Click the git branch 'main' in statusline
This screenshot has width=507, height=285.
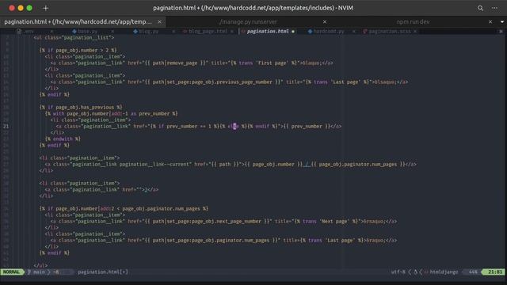pyautogui.click(x=39, y=272)
